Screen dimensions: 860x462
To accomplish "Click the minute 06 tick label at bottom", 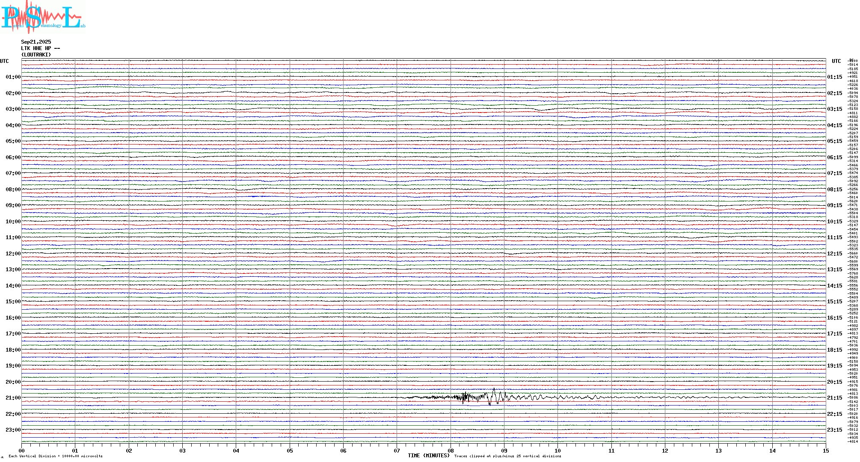I will [x=343, y=450].
